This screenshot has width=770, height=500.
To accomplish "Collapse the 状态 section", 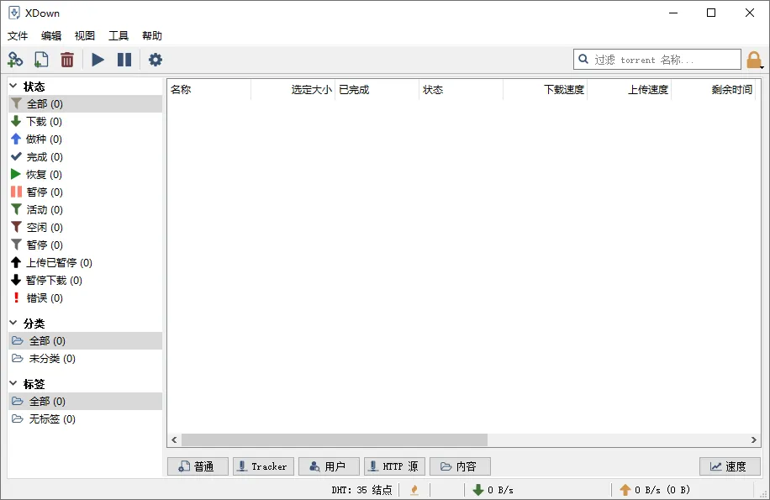I will point(14,86).
